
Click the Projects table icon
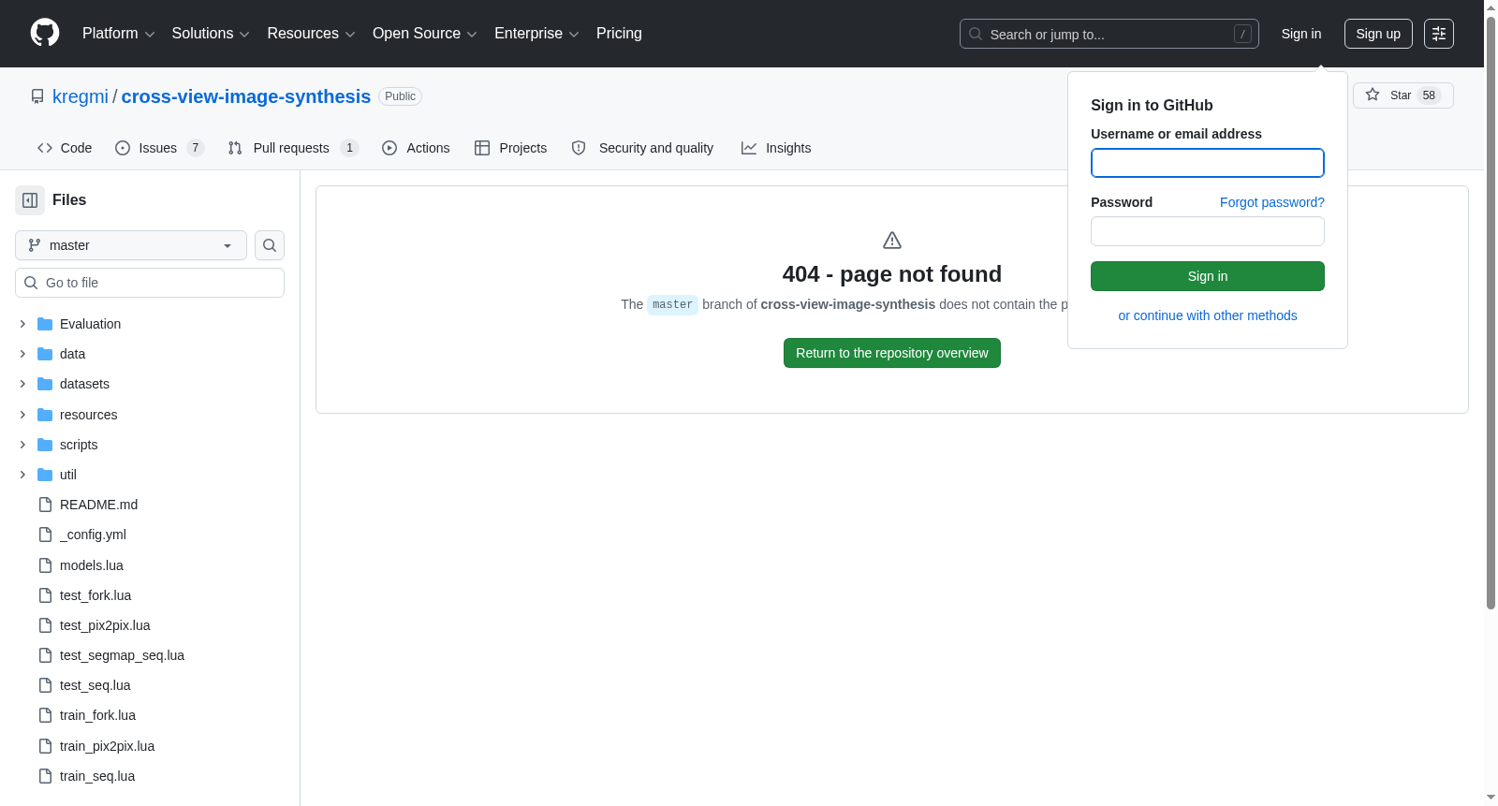coord(482,148)
